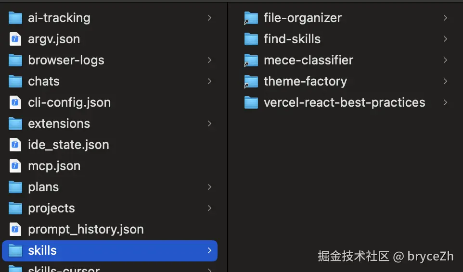The width and height of the screenshot is (463, 272).
Task: Click the mcp.json file icon
Action: pyautogui.click(x=15, y=166)
